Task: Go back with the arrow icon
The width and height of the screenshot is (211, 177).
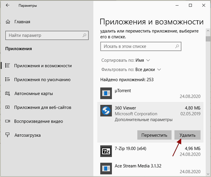Action: point(8,5)
